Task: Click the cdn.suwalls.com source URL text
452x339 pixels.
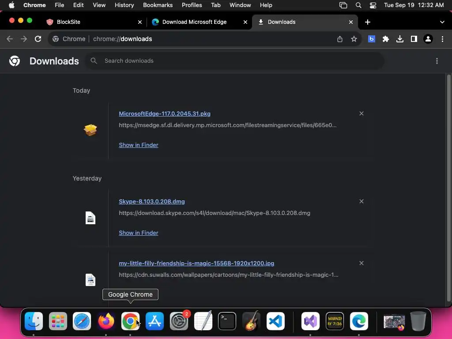Action: click(x=229, y=275)
